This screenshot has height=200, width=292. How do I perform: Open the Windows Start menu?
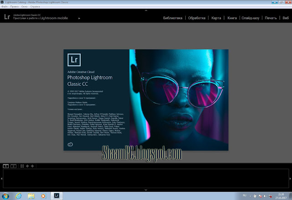tap(5, 196)
